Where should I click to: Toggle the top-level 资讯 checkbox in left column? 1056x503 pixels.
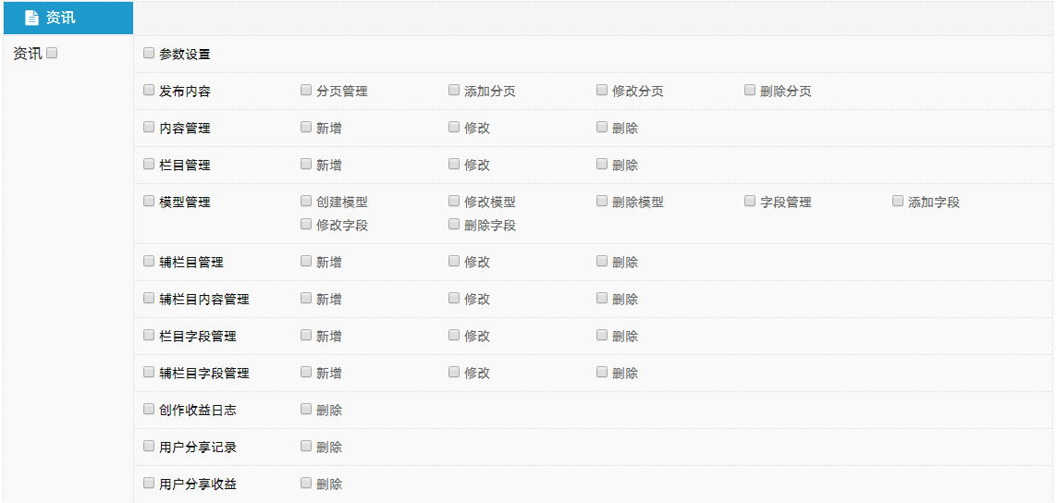tap(52, 54)
